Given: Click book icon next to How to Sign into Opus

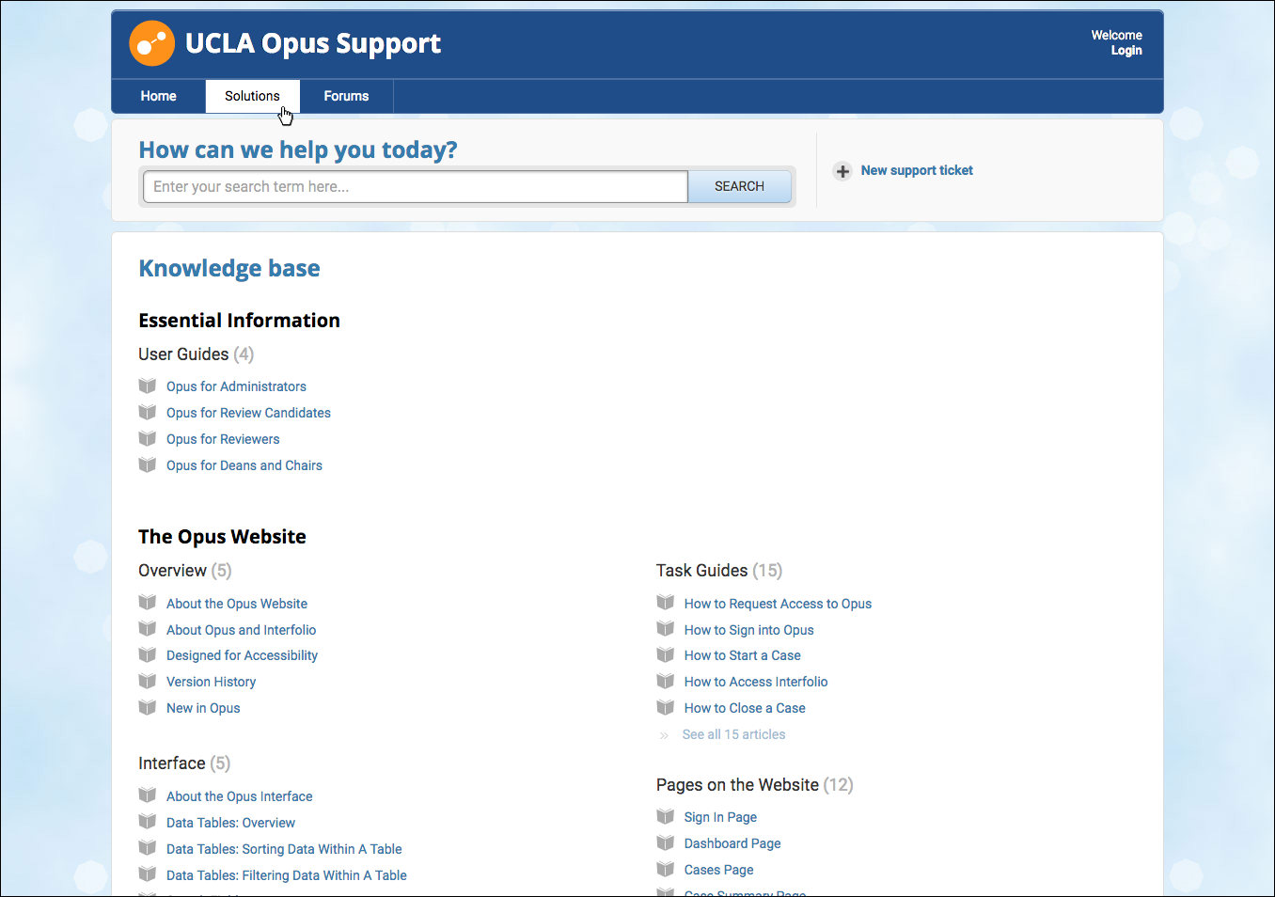Looking at the screenshot, I should coord(666,629).
